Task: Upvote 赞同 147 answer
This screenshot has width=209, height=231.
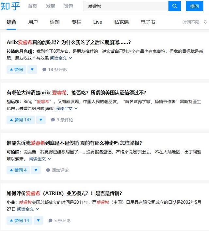Action: [x=21, y=120]
